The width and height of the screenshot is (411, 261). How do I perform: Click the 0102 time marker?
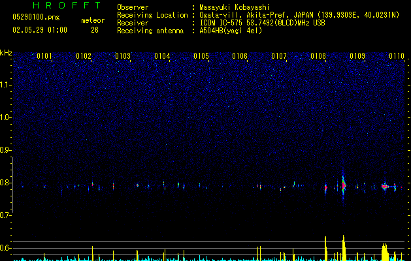click(x=84, y=56)
